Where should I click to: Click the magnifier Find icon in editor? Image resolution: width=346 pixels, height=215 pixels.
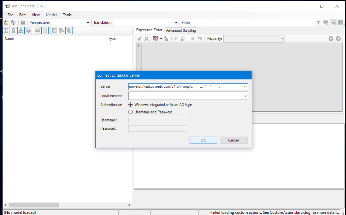pos(176,38)
